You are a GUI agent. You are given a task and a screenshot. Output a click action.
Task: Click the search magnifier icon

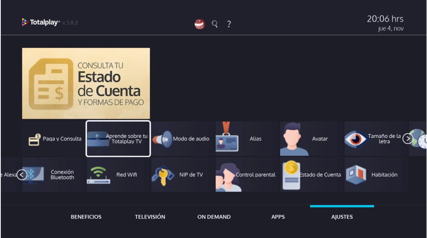(x=215, y=24)
